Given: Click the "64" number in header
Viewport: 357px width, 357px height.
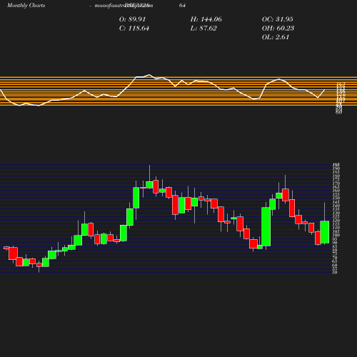Looking at the screenshot, I should point(182,5).
